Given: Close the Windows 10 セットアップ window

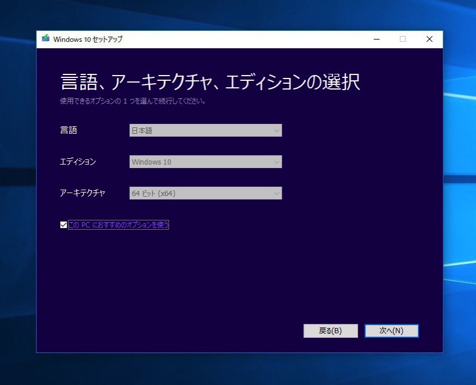Looking at the screenshot, I should (429, 39).
